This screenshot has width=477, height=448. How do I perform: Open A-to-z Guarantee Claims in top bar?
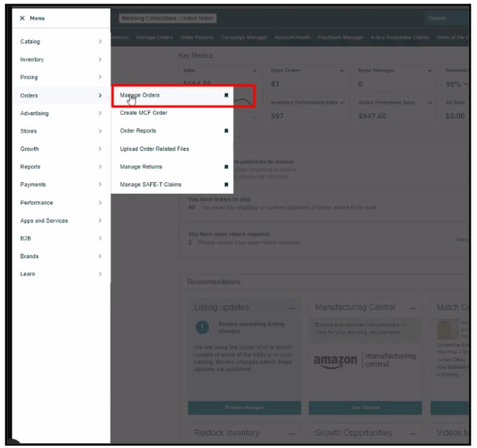399,37
